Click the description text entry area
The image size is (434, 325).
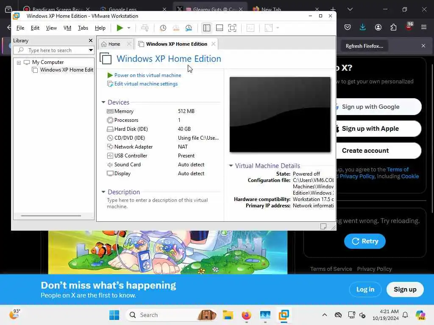coord(157,203)
